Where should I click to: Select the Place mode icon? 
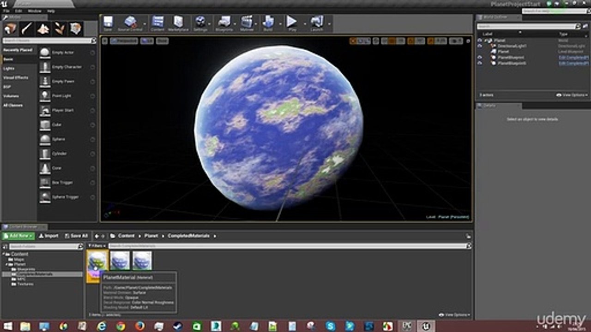coord(10,29)
